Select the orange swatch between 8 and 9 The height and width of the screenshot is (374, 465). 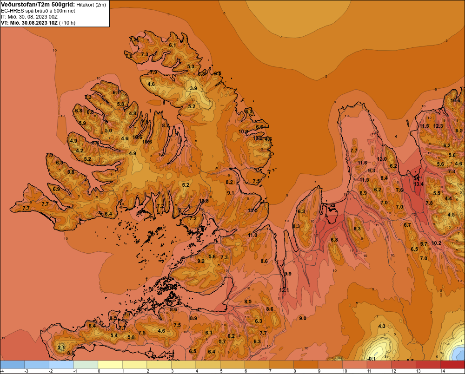(x=306, y=365)
